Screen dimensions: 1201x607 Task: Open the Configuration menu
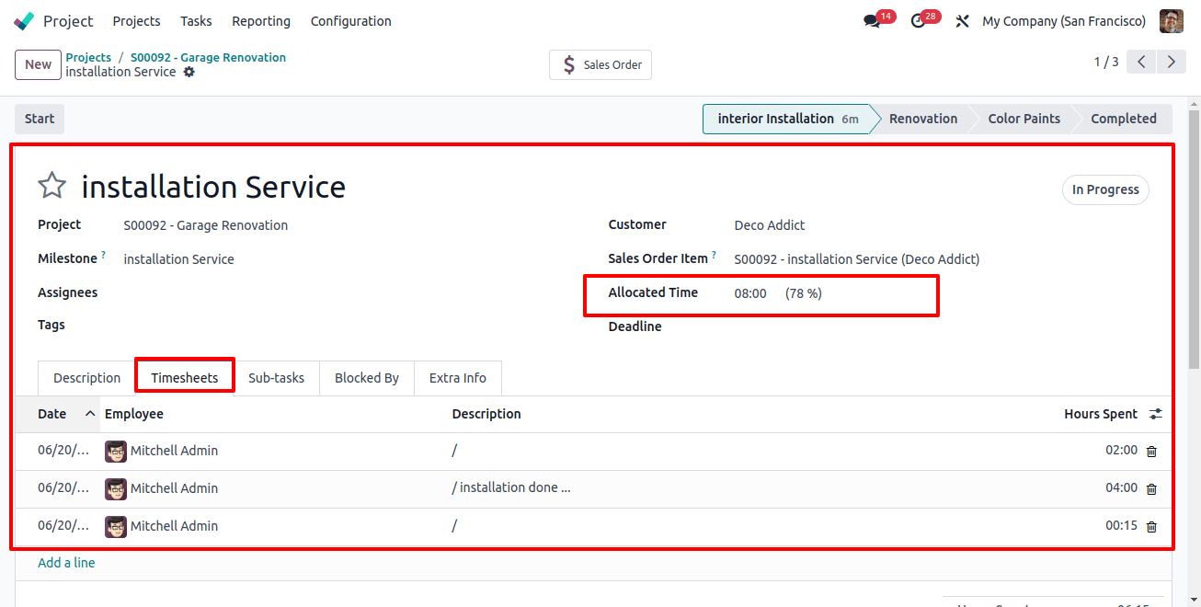(351, 21)
